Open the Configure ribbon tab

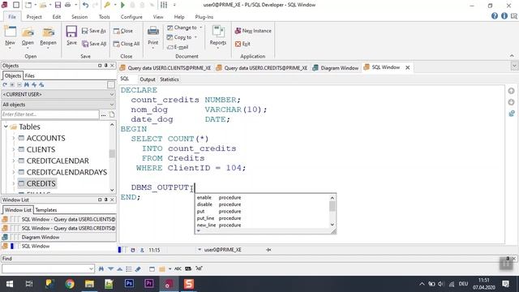131,17
